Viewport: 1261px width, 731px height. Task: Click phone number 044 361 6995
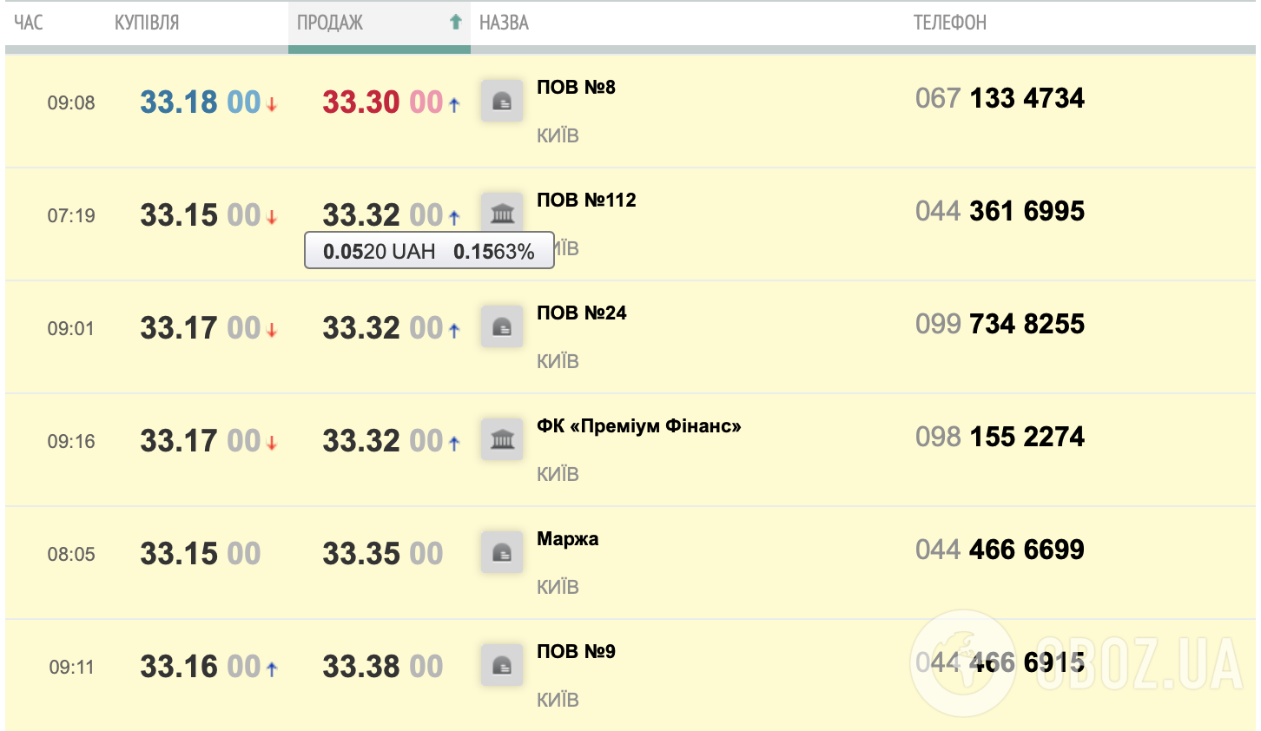[1000, 211]
